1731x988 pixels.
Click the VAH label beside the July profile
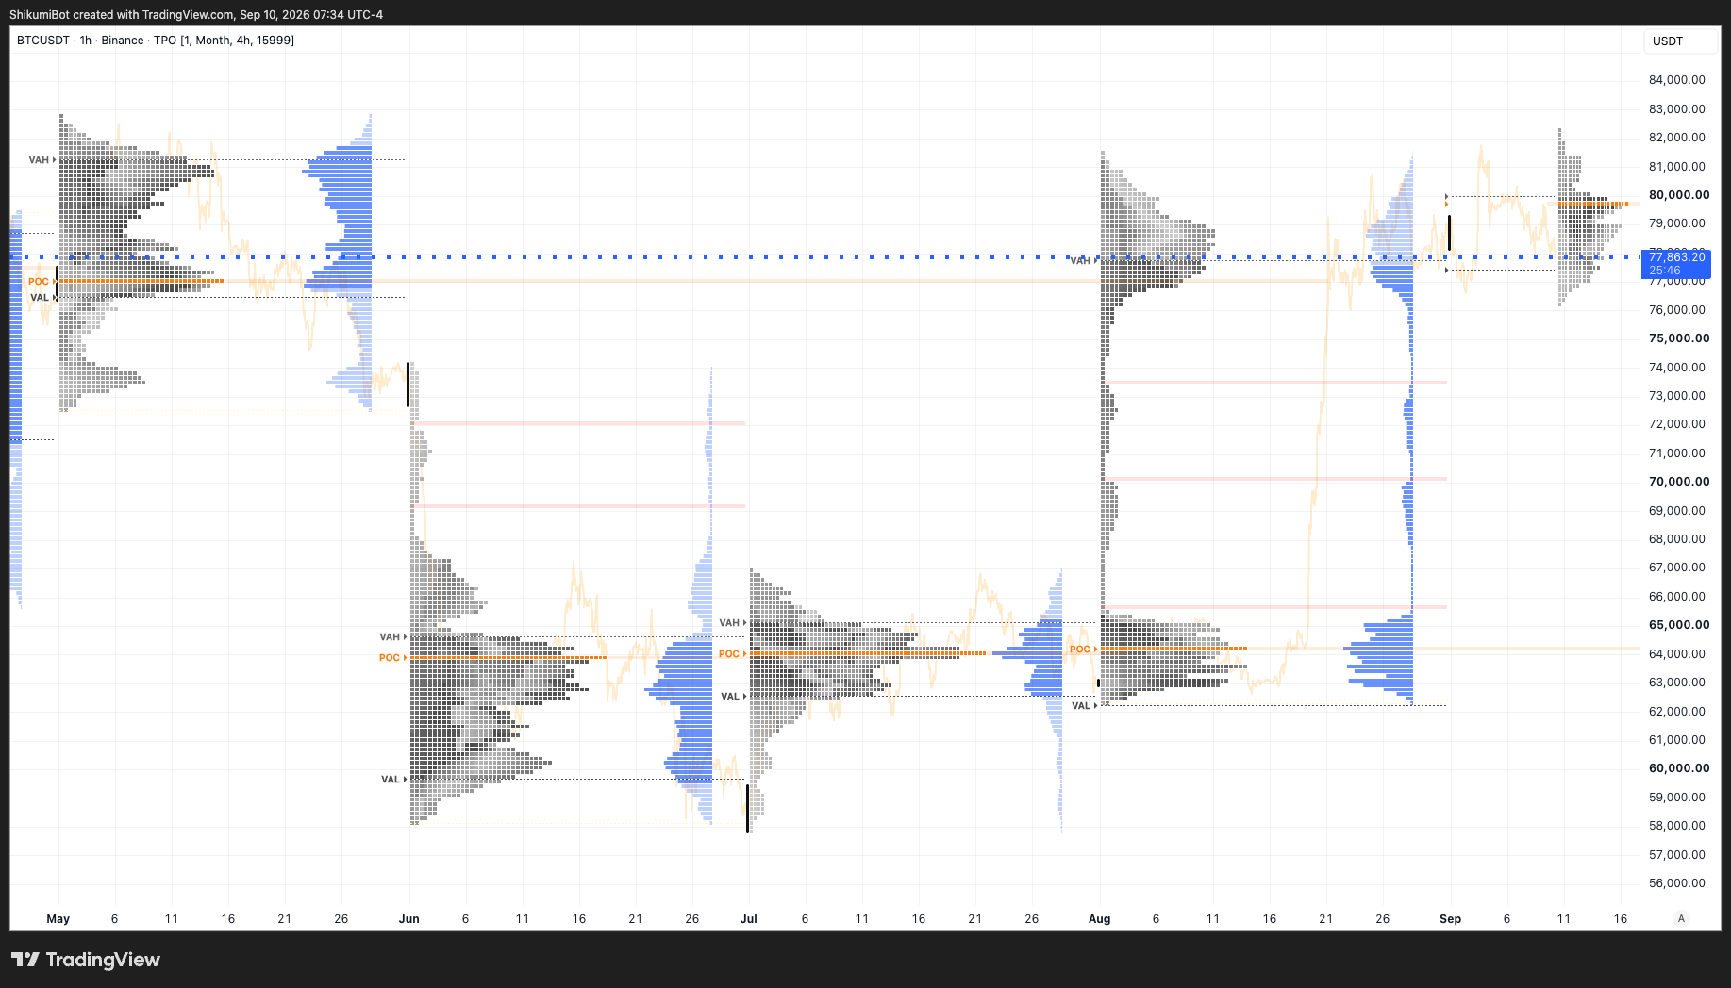point(729,623)
